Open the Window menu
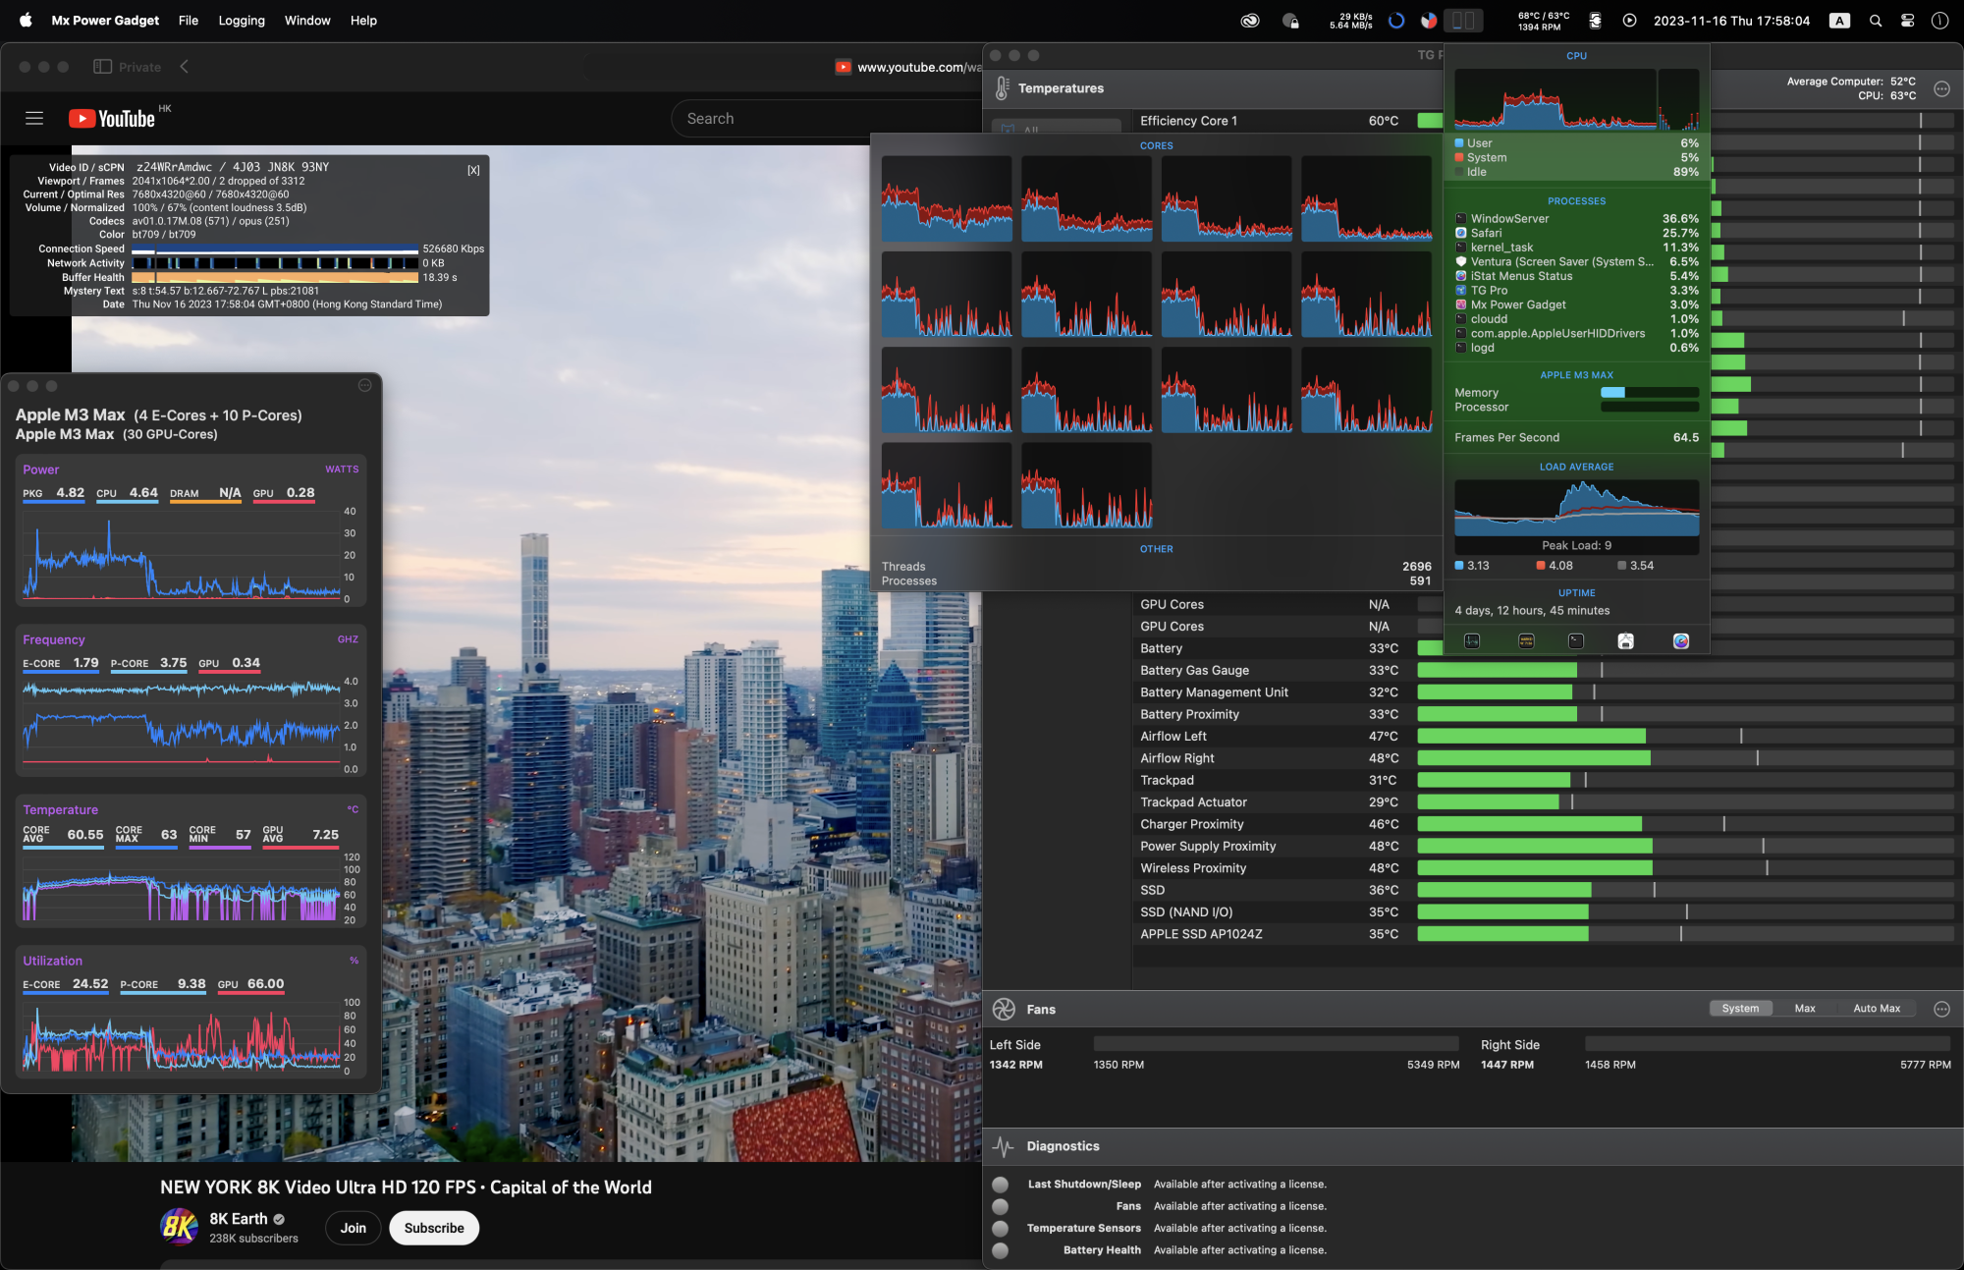This screenshot has height=1270, width=1964. 307,21
